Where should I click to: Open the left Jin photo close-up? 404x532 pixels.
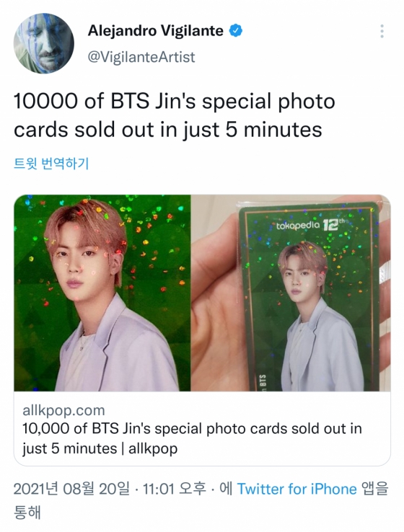[102, 293]
